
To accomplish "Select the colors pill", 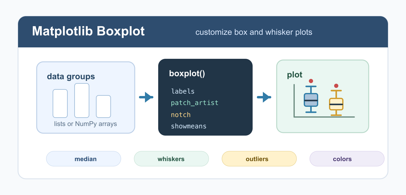I will pos(347,159).
